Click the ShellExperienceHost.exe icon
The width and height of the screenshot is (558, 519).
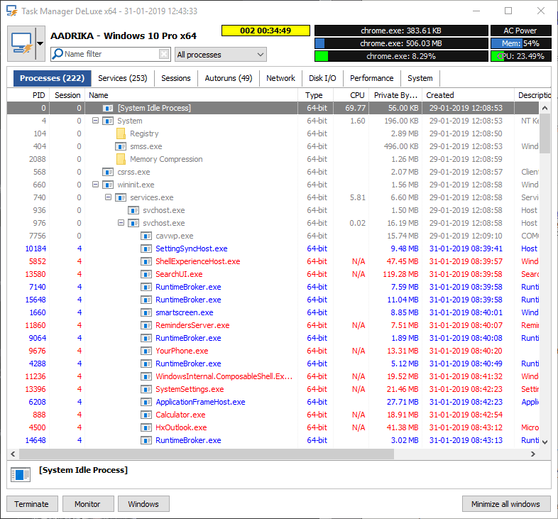coord(146,262)
